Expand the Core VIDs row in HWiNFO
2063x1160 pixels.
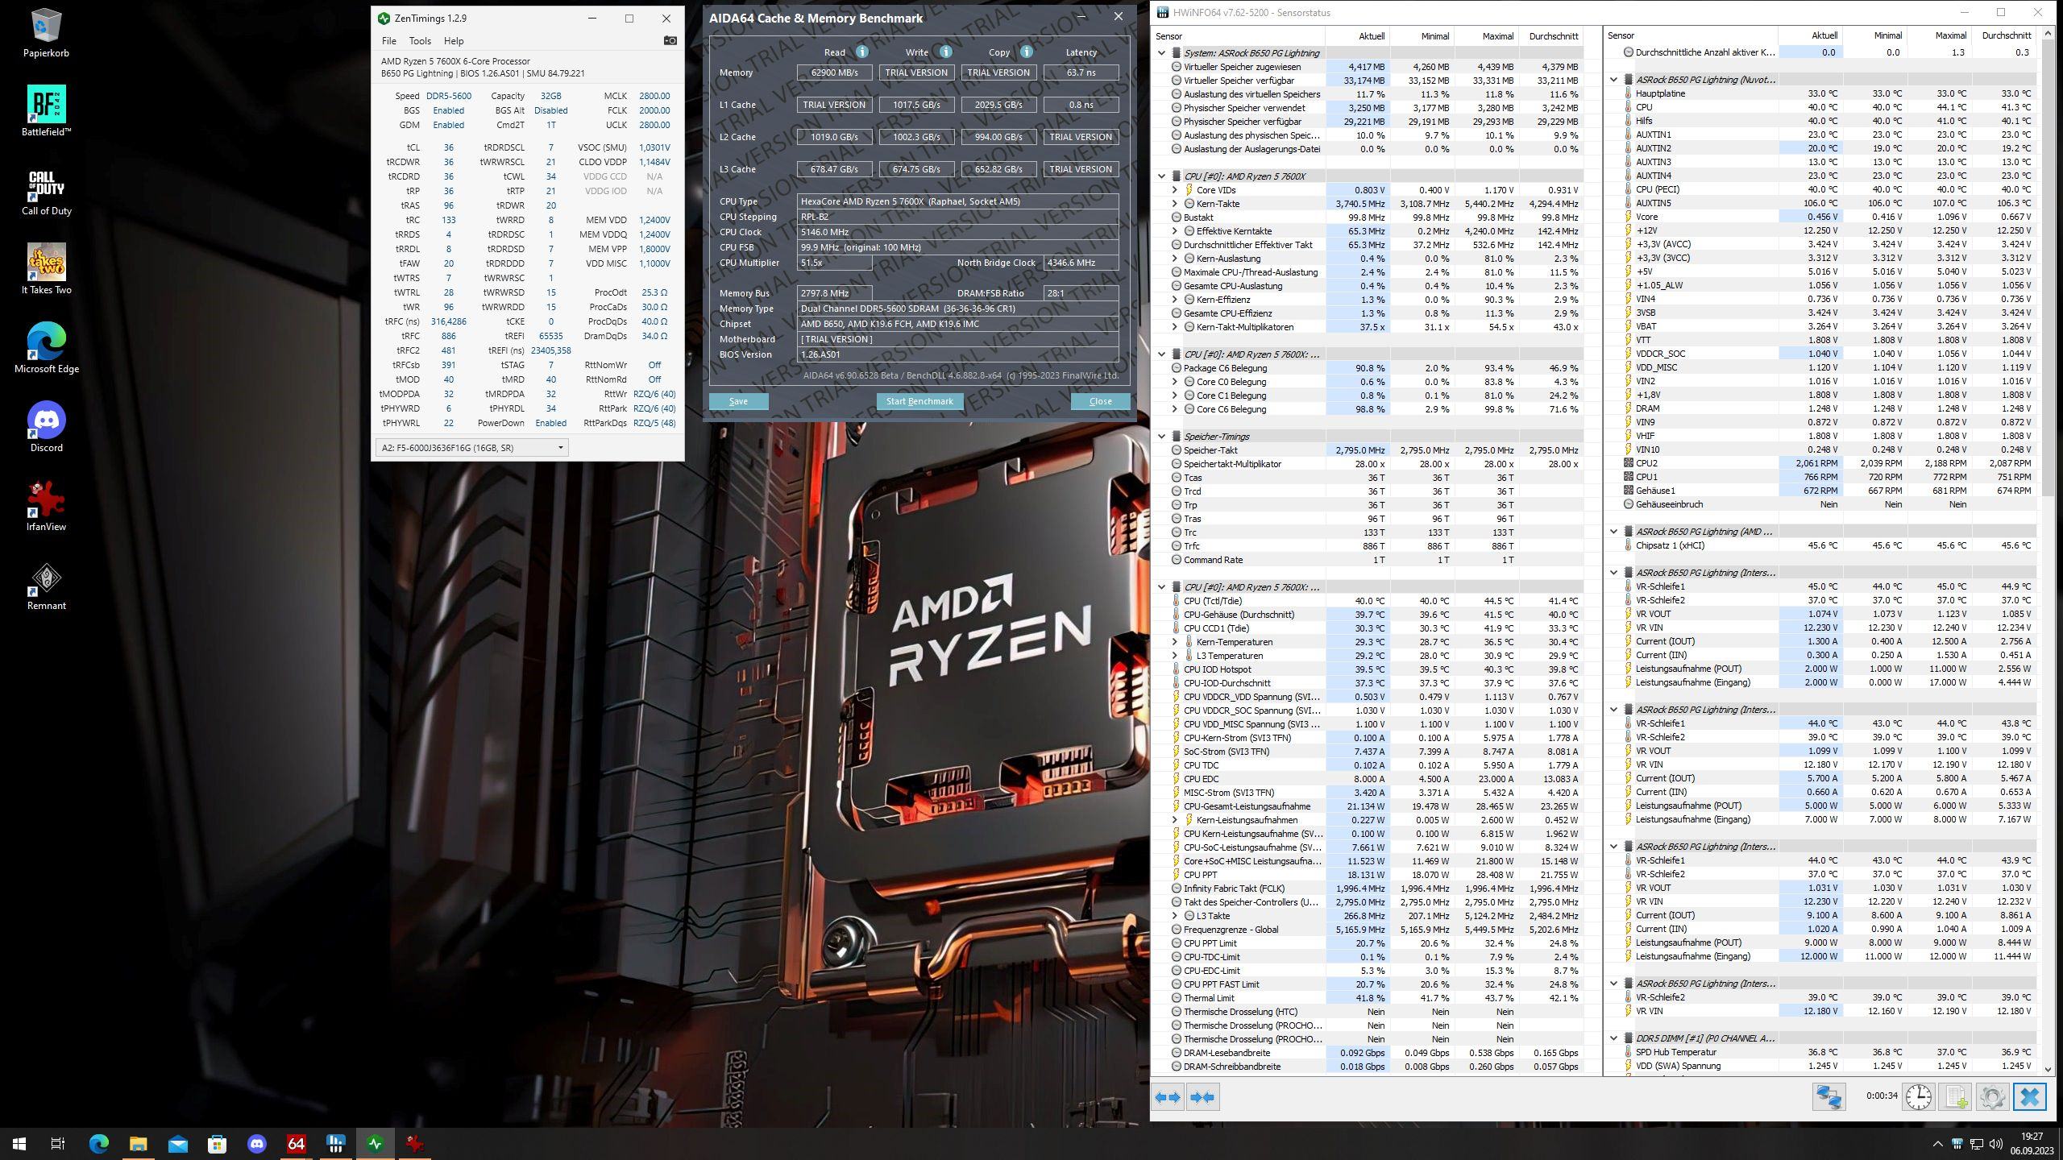tap(1174, 190)
